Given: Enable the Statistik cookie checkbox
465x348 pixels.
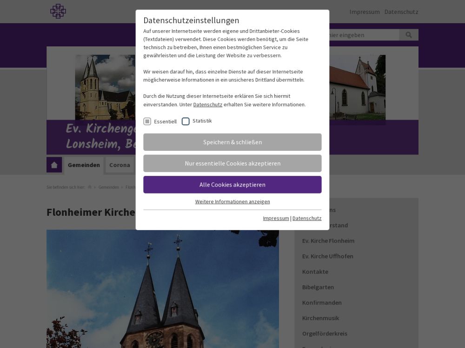Looking at the screenshot, I should click(186, 122).
